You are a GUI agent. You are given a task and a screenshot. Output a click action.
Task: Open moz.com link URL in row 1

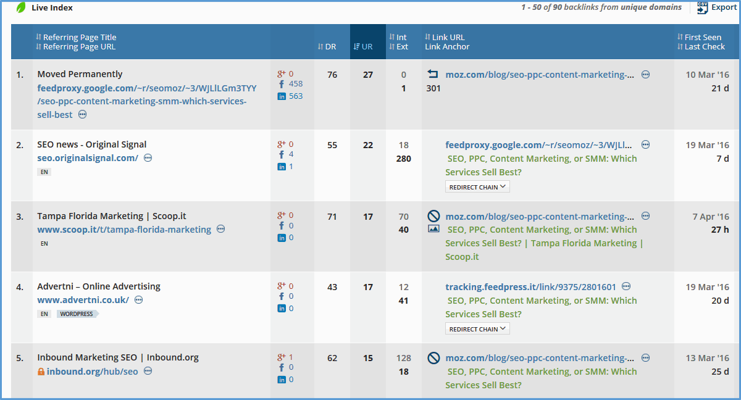pos(540,75)
